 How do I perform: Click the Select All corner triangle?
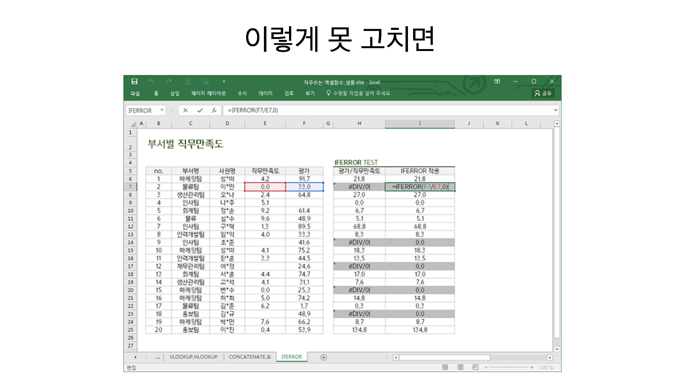[132, 124]
